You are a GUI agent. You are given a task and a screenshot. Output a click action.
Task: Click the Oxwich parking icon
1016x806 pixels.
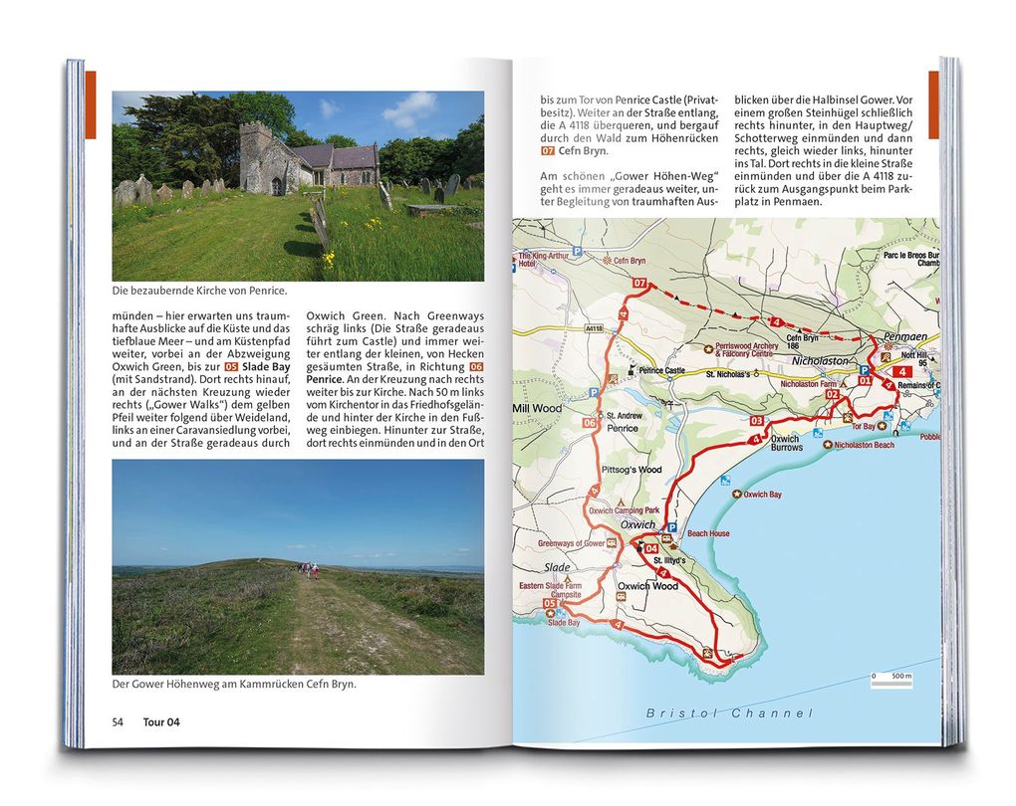tap(672, 527)
